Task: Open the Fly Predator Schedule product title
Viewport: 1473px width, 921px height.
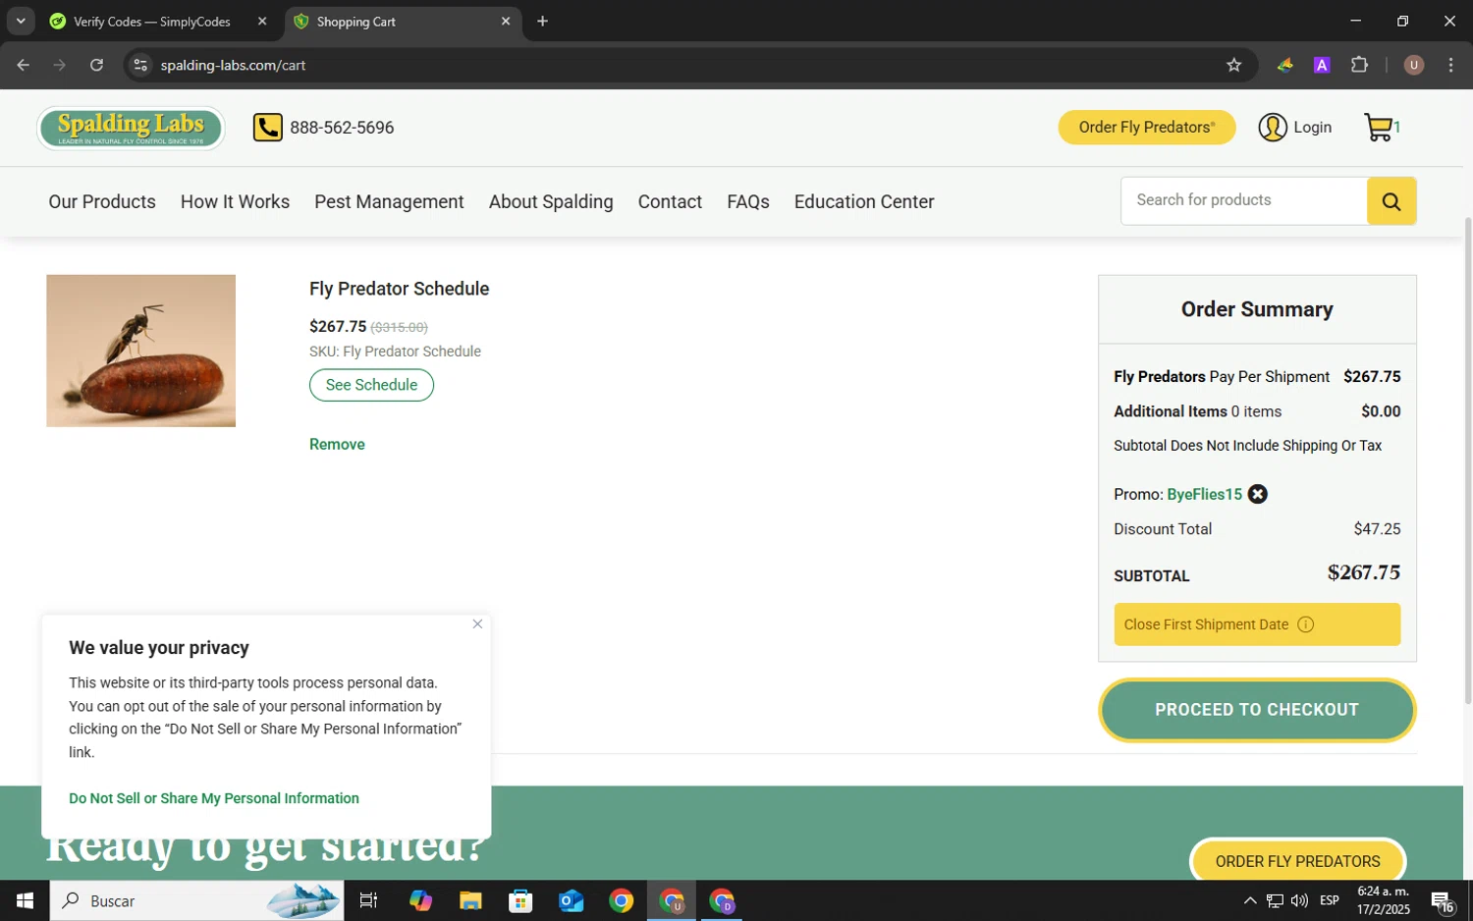Action: pos(399,289)
